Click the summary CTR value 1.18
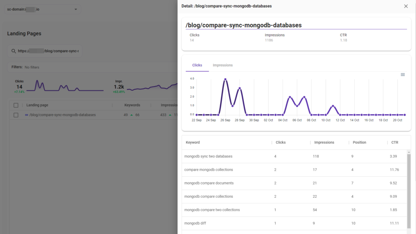This screenshot has width=416, height=234. pyautogui.click(x=343, y=40)
